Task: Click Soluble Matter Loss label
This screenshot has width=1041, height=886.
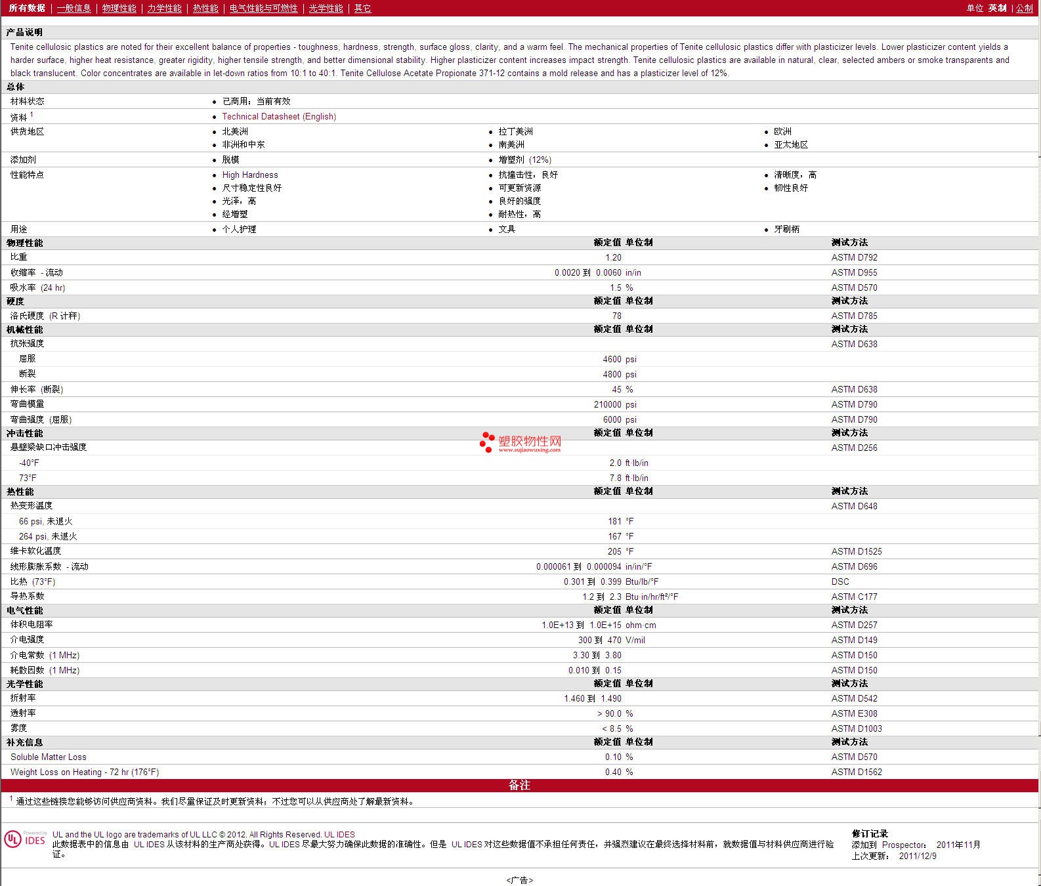Action: [49, 757]
